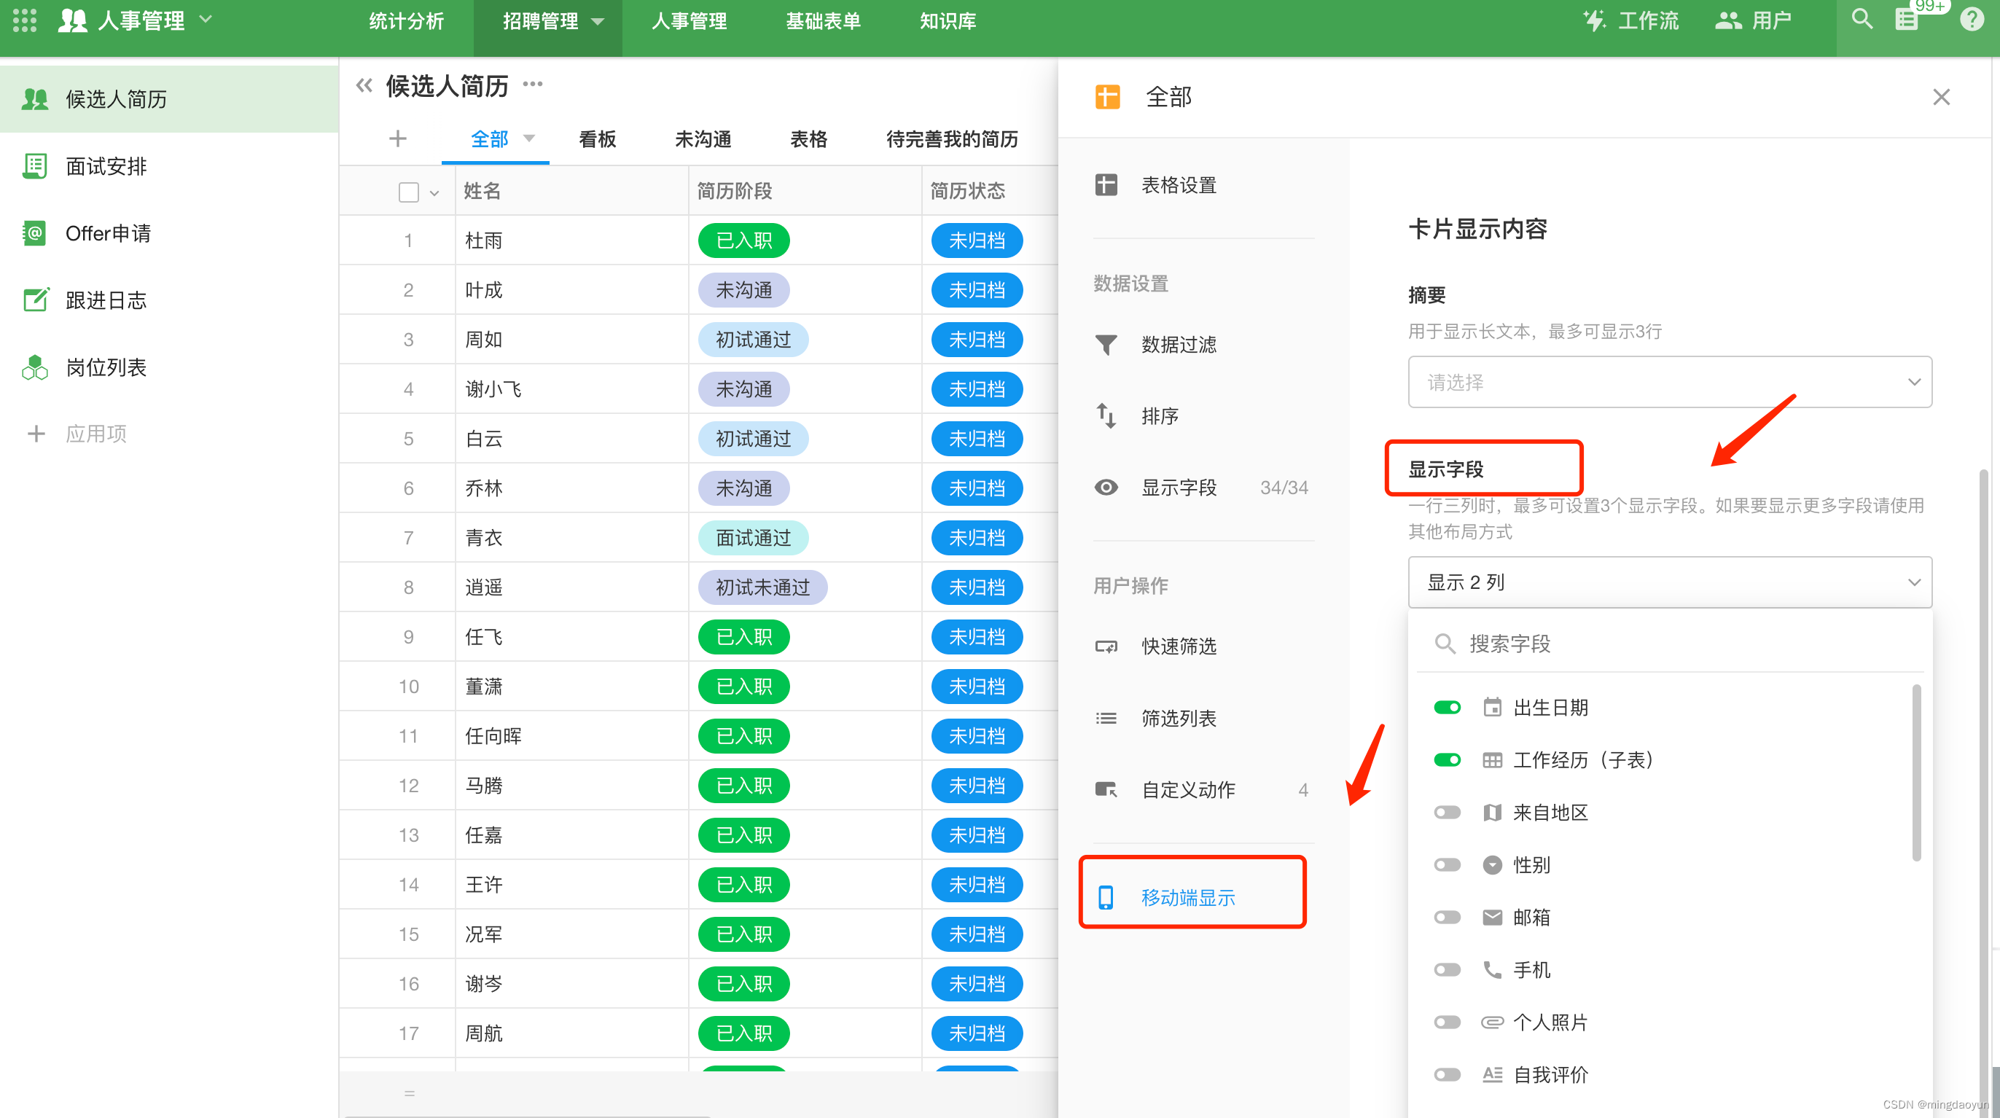This screenshot has height=1118, width=2000.
Task: Select 岗位列表 in the sidebar
Action: point(106,367)
